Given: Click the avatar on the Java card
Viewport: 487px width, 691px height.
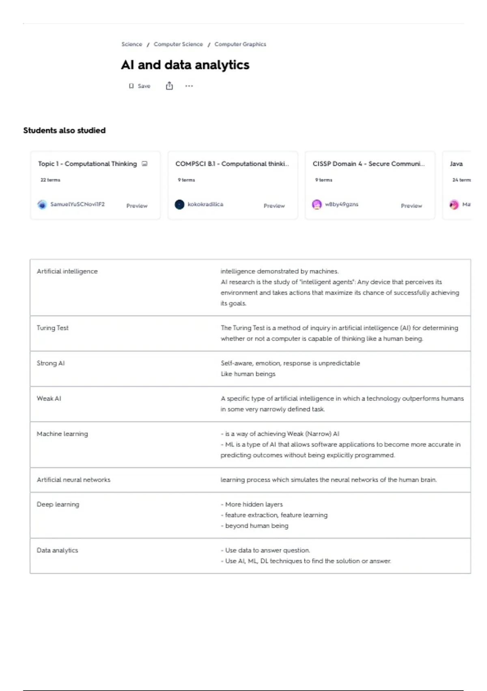Looking at the screenshot, I should pos(454,204).
